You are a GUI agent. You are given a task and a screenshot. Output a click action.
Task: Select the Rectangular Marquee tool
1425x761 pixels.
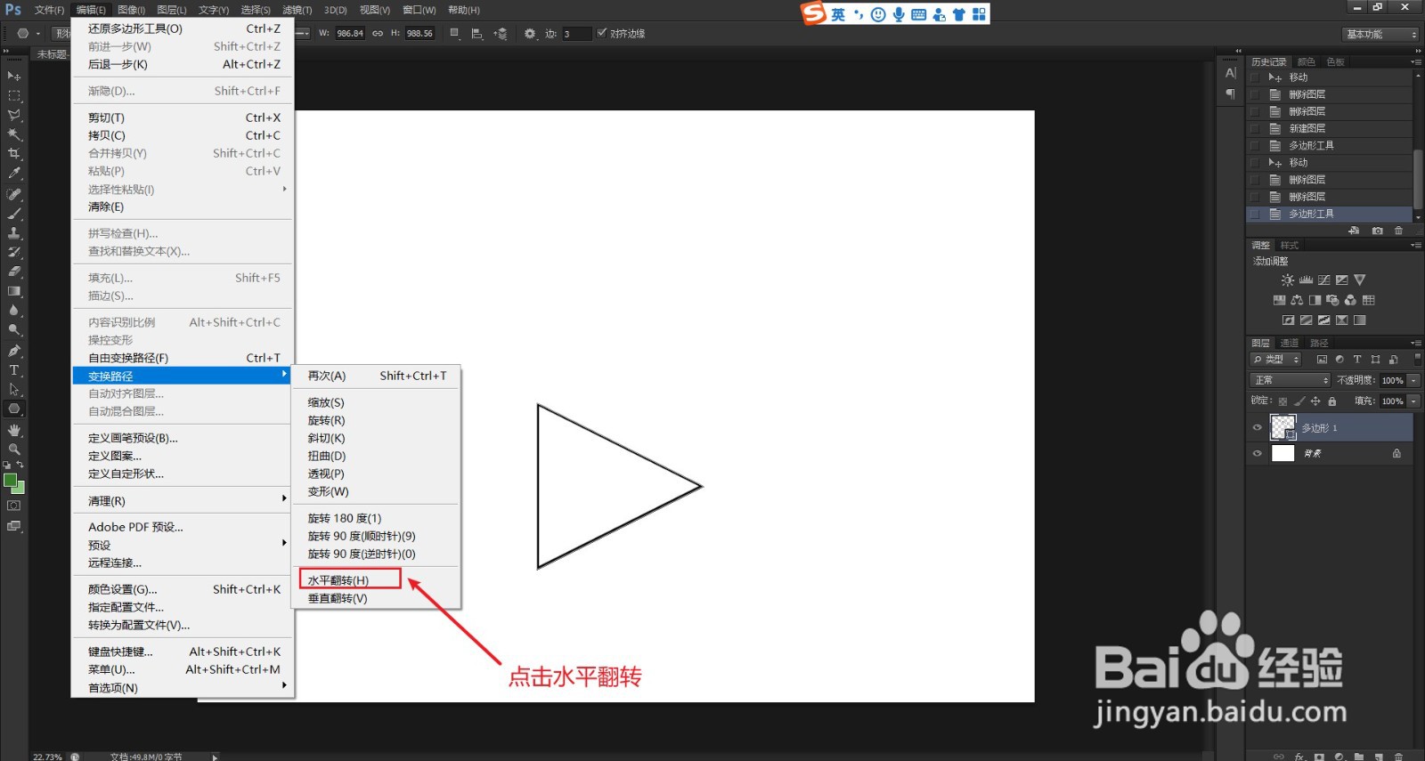[x=14, y=95]
